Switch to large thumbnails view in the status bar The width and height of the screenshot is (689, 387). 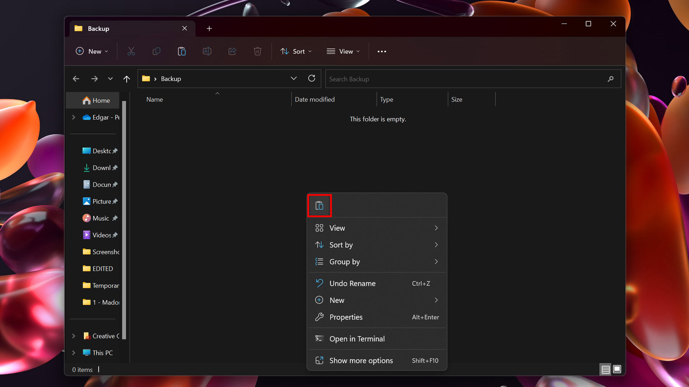point(617,369)
